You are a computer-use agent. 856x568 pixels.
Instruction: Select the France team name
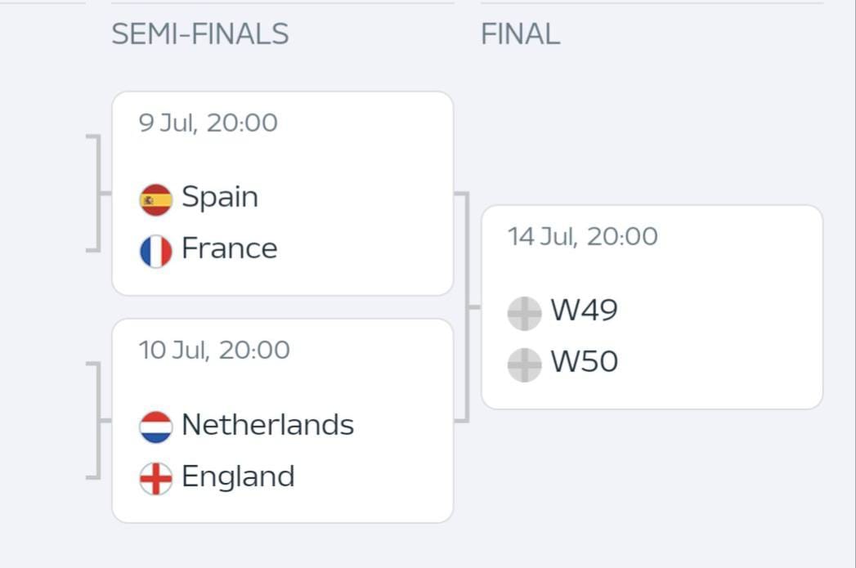point(230,248)
